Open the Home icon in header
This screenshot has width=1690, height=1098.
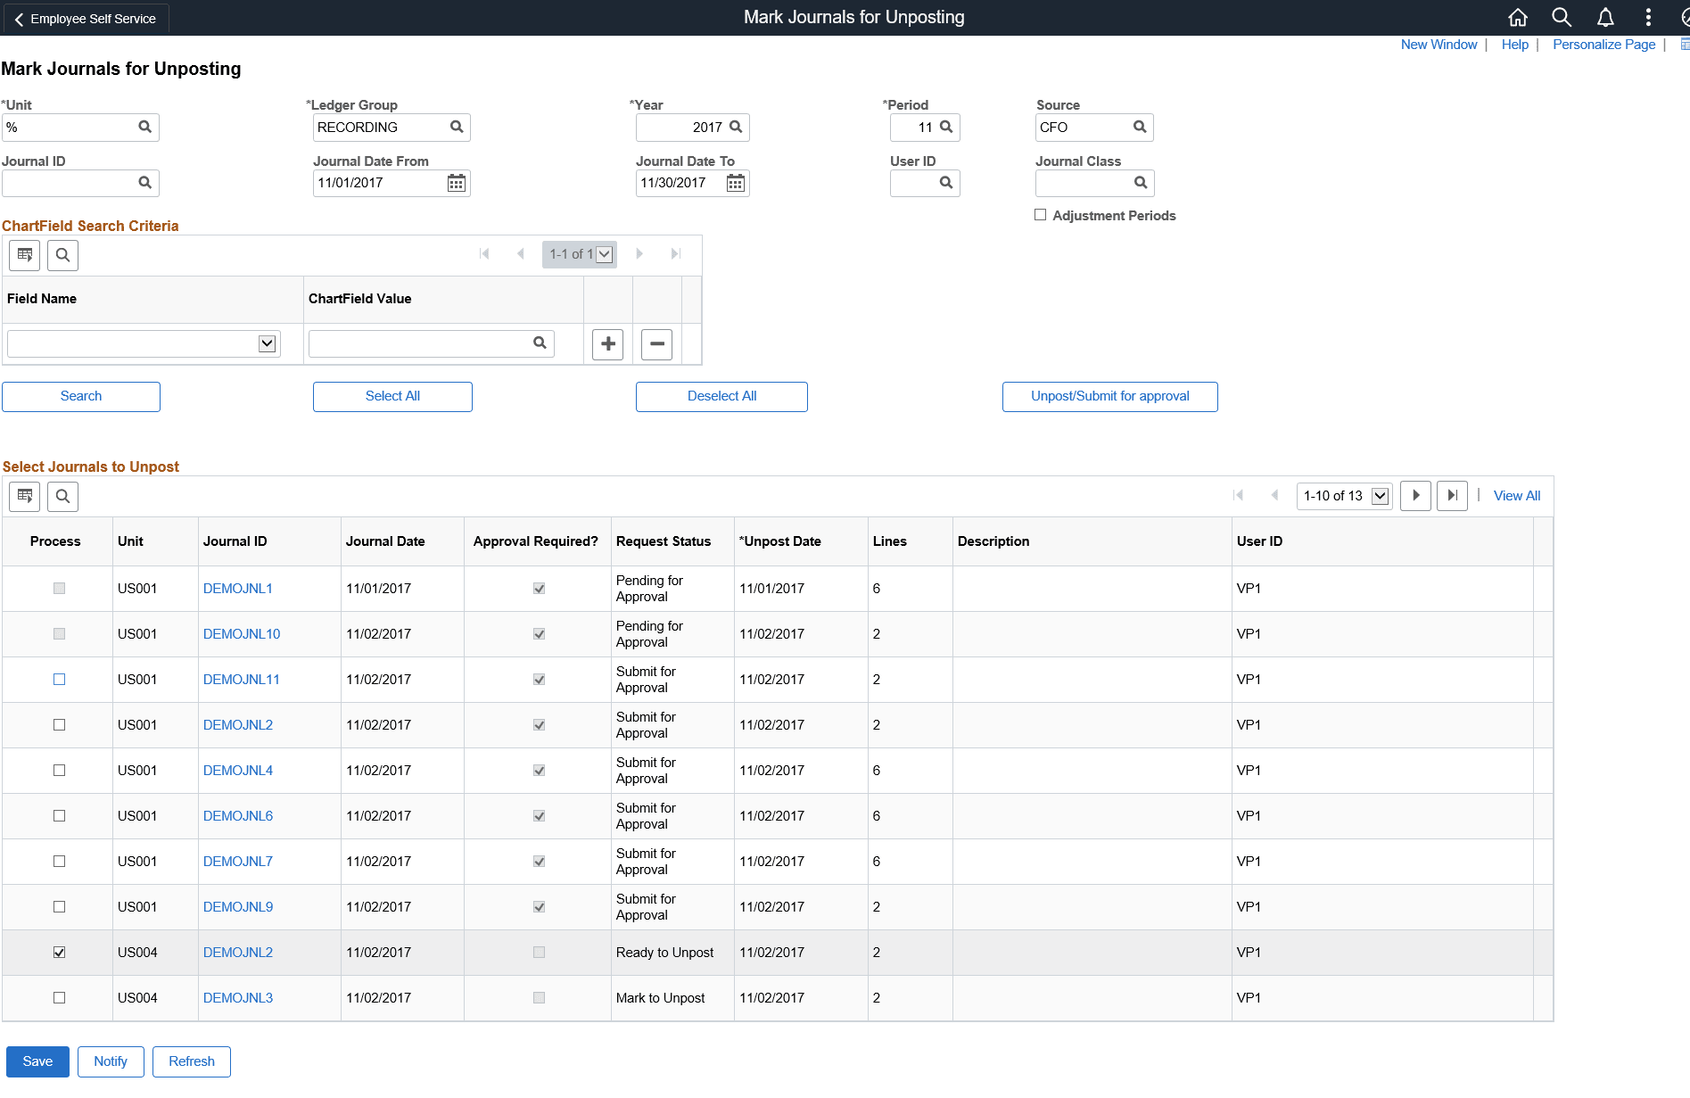click(x=1518, y=18)
